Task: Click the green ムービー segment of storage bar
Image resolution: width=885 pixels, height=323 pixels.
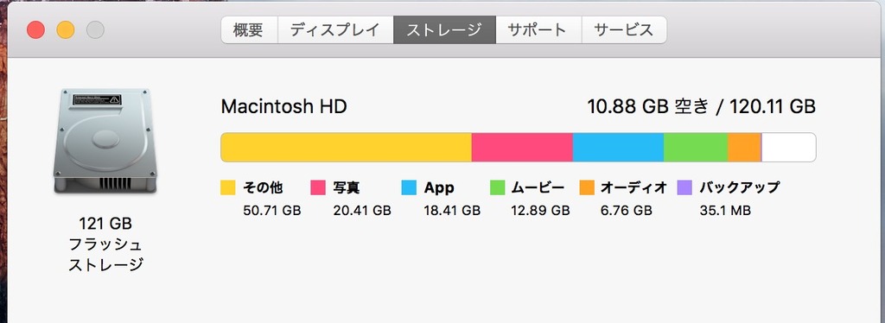Action: [x=696, y=147]
